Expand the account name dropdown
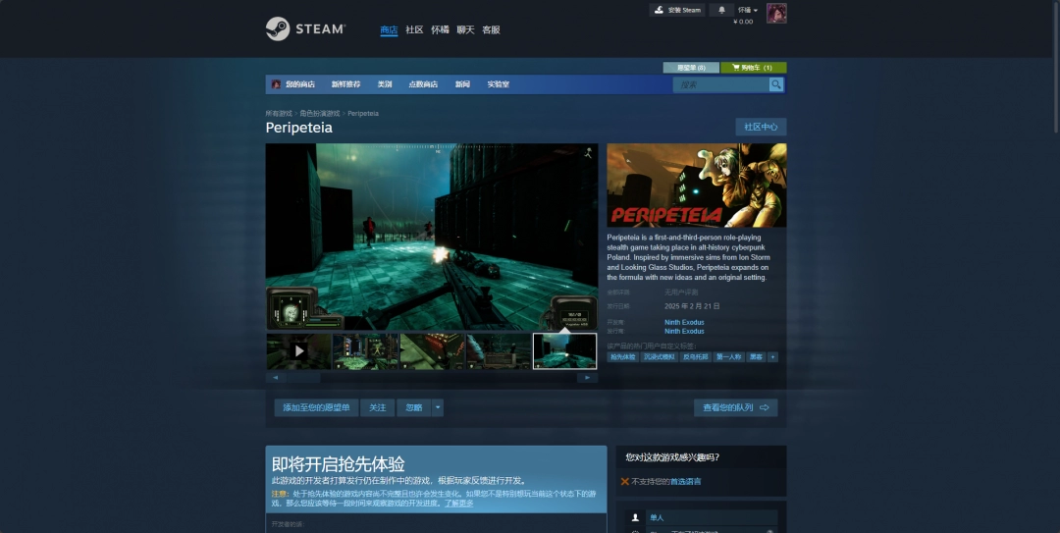 pyautogui.click(x=748, y=10)
